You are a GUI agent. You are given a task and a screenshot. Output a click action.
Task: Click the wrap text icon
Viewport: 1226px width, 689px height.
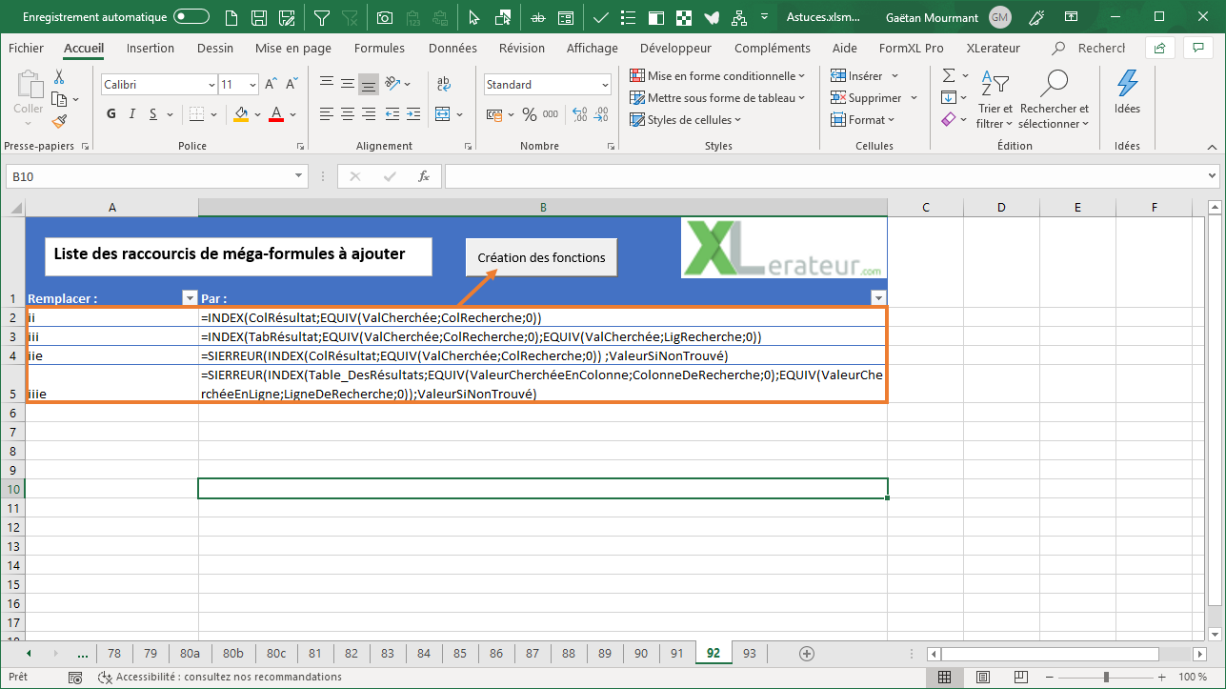point(444,84)
